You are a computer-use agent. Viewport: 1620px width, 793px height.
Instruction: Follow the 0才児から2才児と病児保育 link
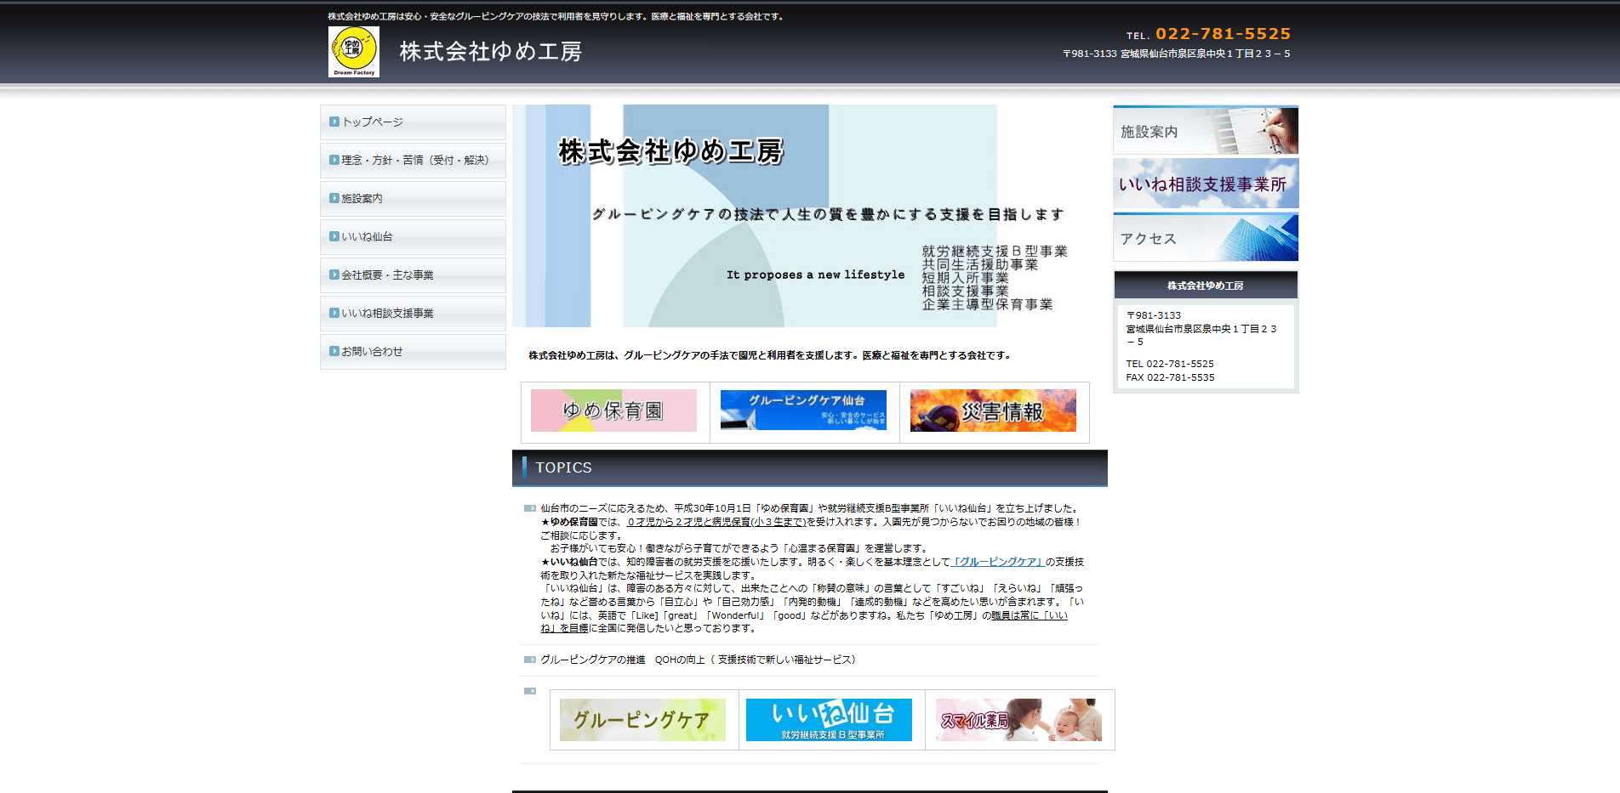[x=716, y=522]
